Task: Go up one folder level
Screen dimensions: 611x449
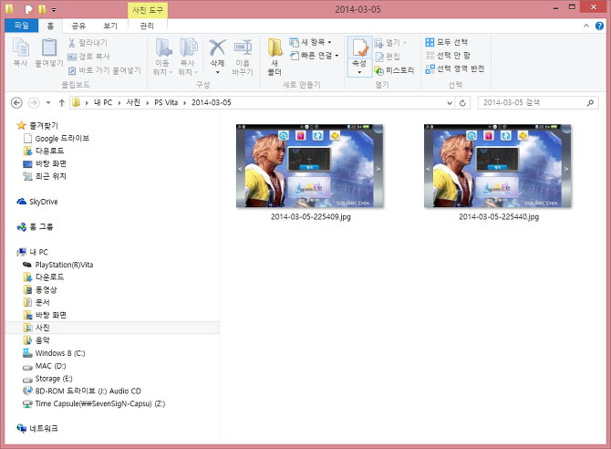Action: 62,103
